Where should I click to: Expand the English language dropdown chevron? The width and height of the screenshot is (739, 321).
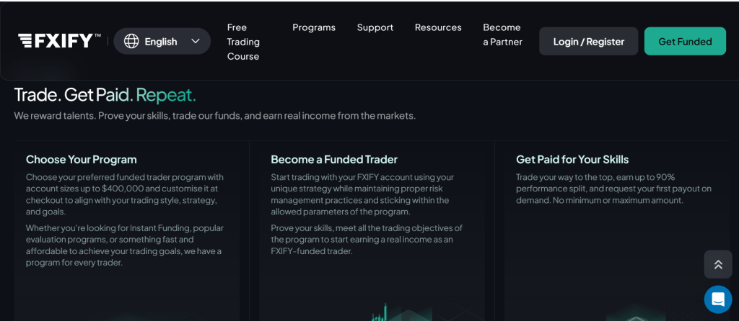click(x=196, y=41)
